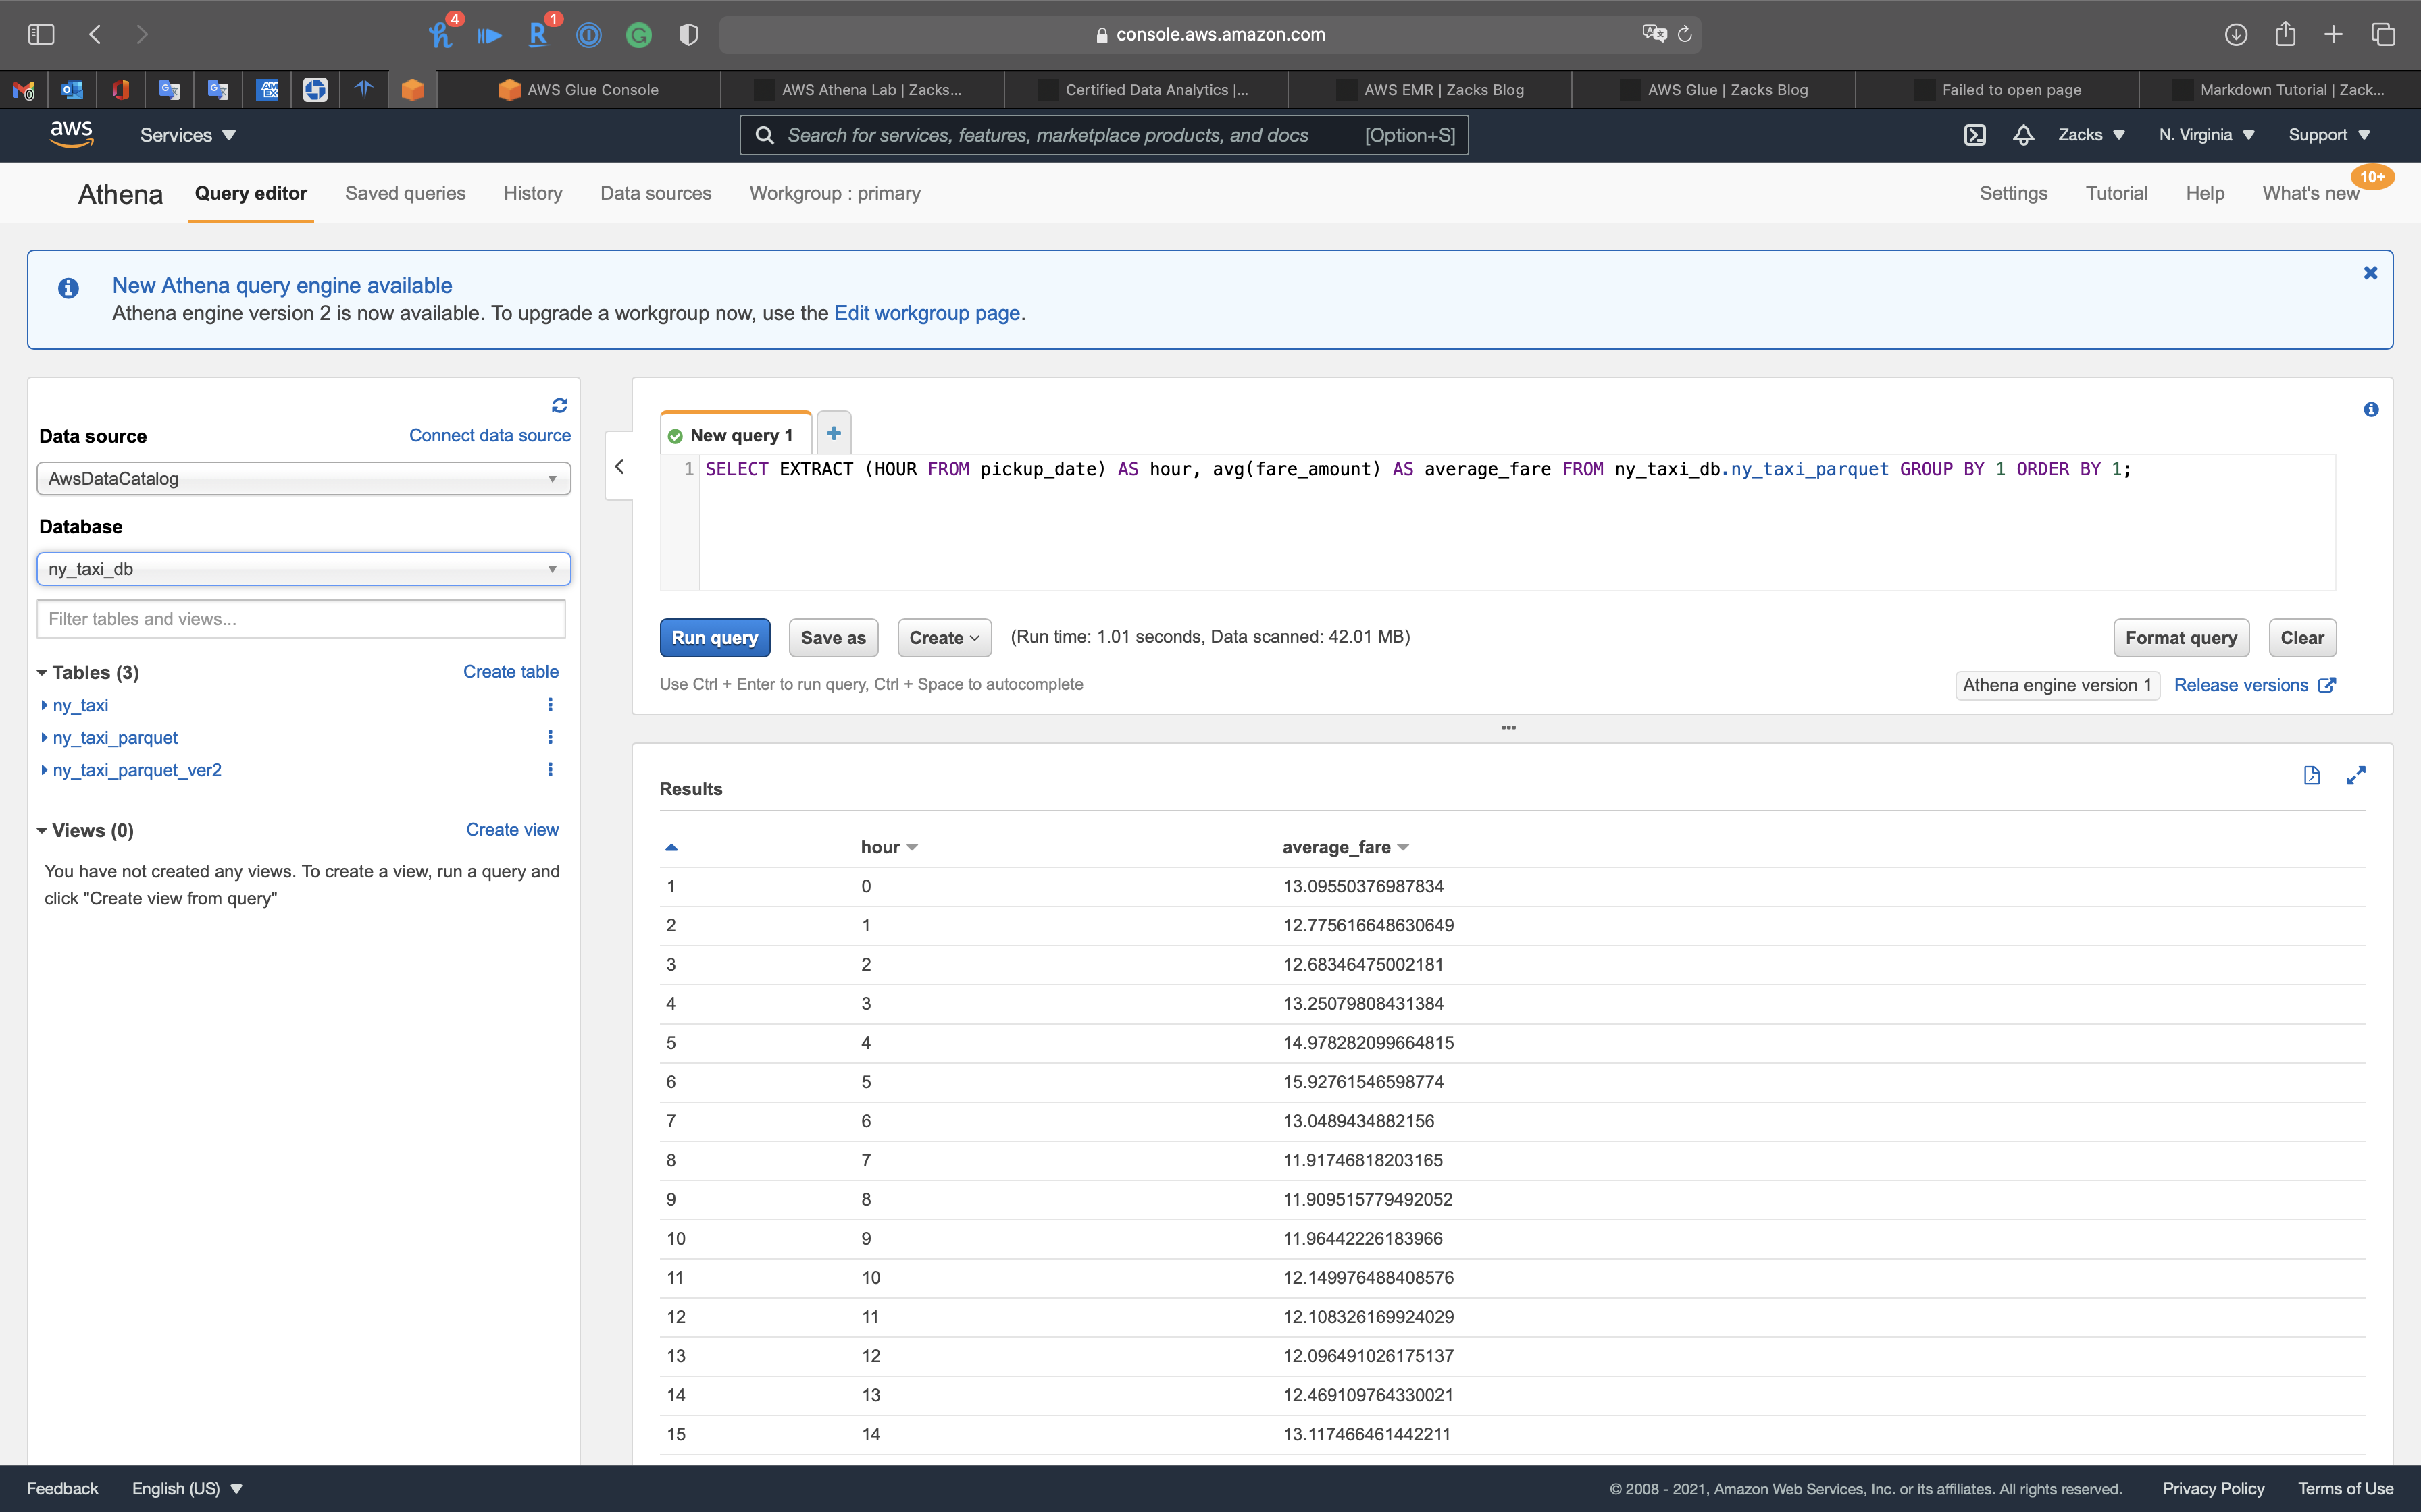This screenshot has width=2421, height=1512.
Task: Open the History tab
Action: pyautogui.click(x=532, y=193)
